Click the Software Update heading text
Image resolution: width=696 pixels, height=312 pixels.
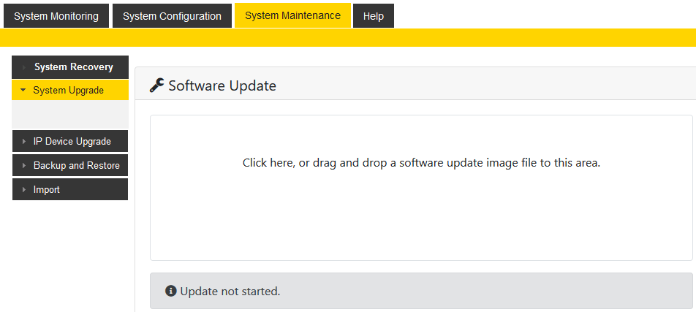coord(222,85)
